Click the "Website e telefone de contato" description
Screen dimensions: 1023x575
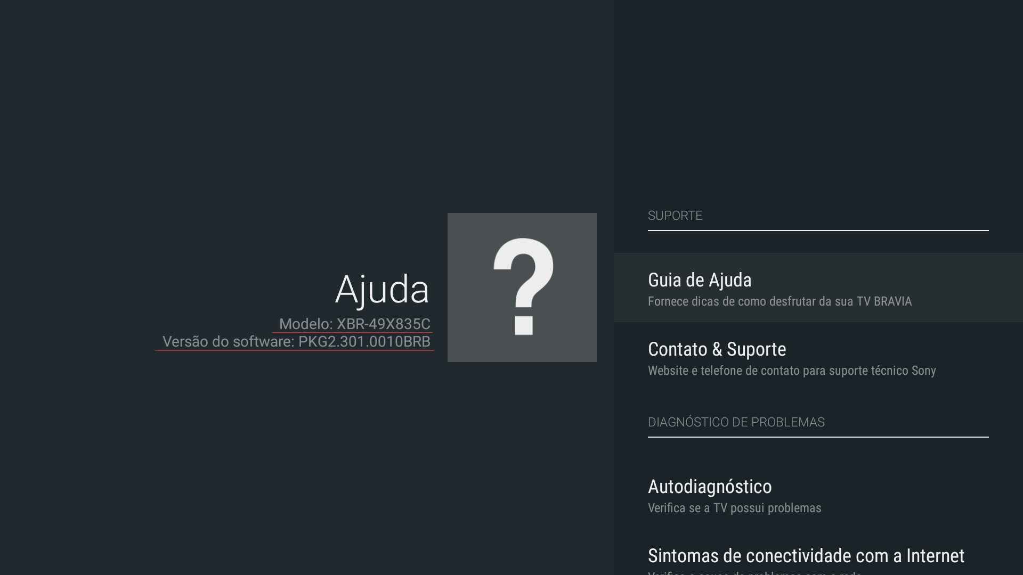[x=791, y=371]
